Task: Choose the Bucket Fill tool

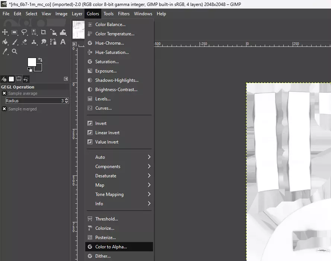Action: (5, 42)
